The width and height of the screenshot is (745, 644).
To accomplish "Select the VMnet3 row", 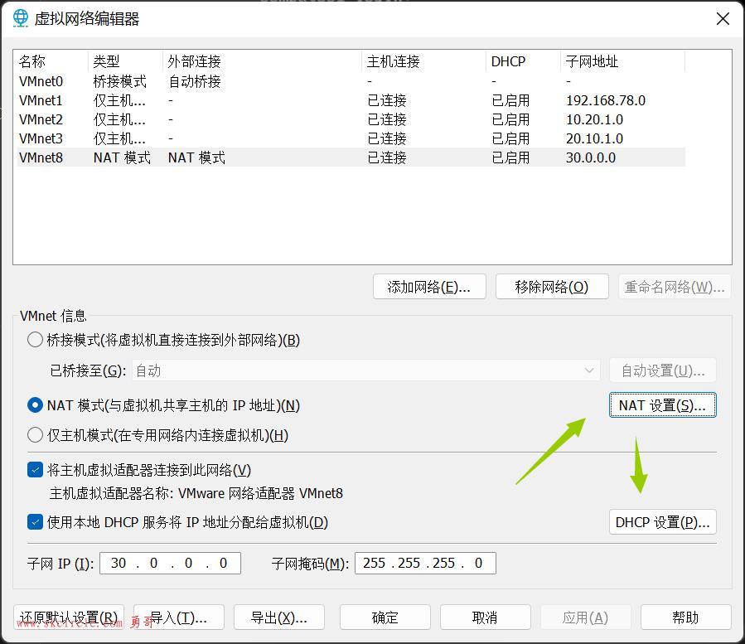I will [351, 138].
